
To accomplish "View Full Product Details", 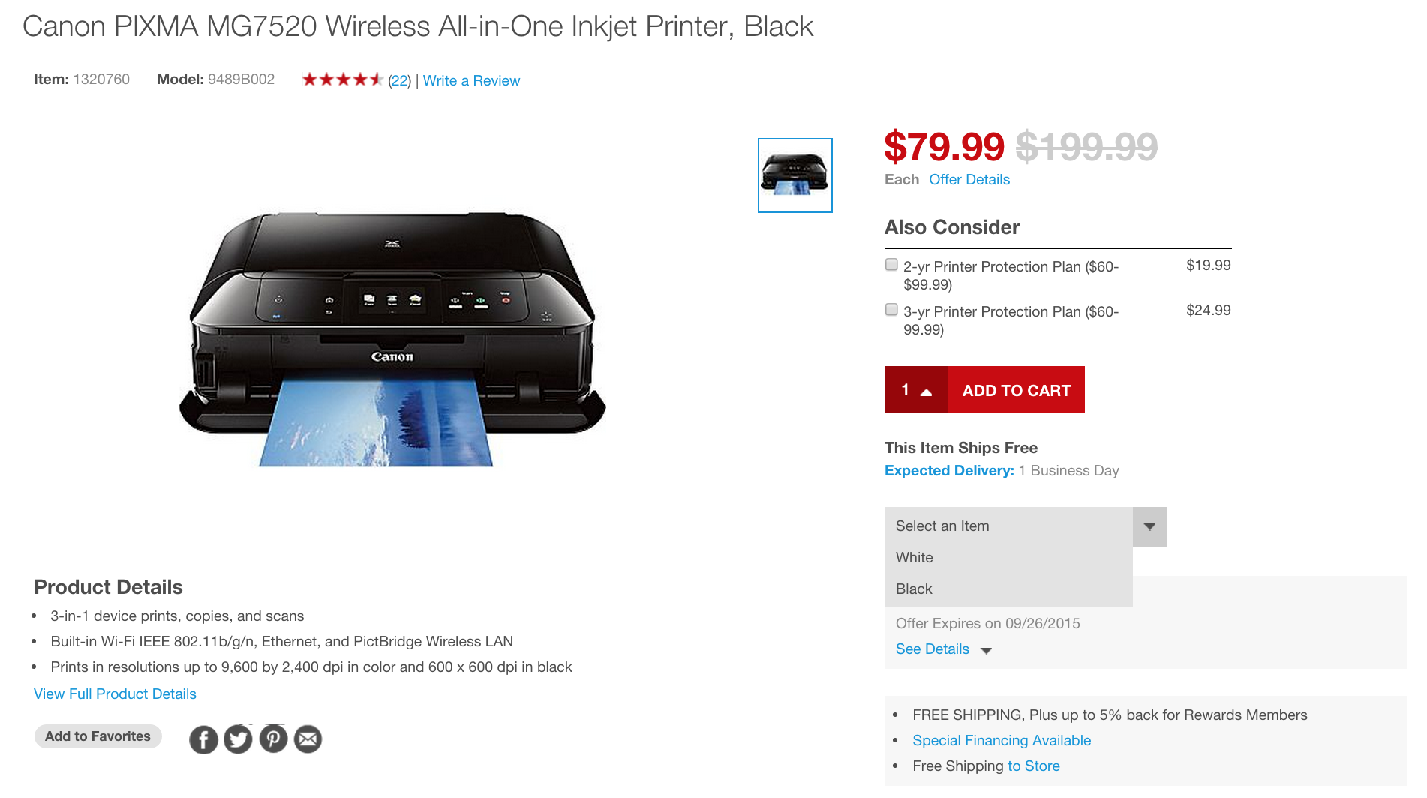I will click(114, 694).
